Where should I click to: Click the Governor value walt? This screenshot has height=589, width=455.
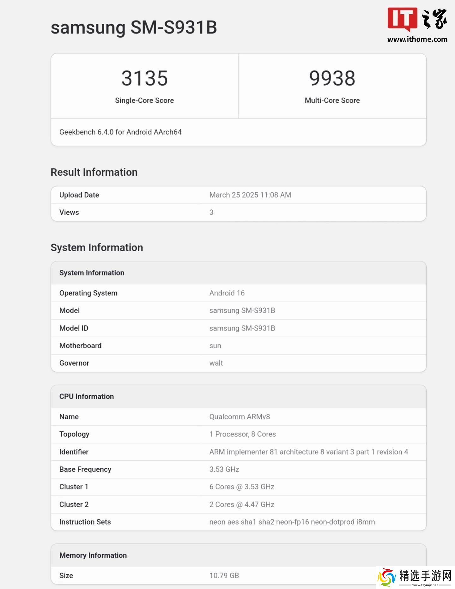coord(216,363)
